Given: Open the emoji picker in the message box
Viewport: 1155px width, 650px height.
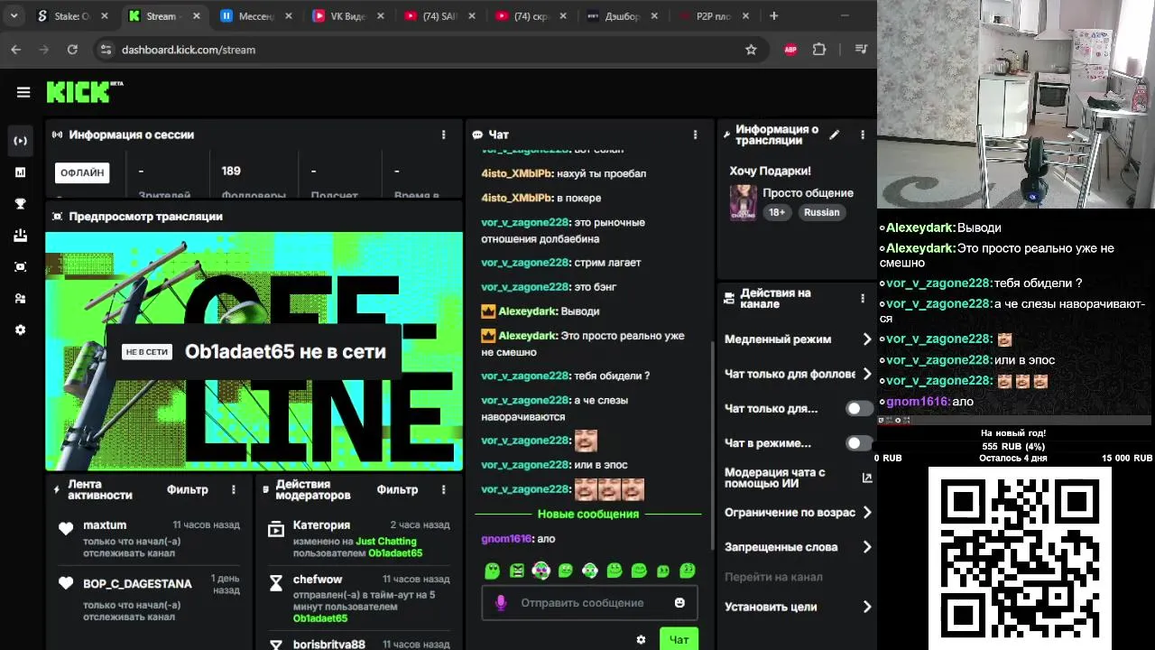Looking at the screenshot, I should click(x=679, y=603).
